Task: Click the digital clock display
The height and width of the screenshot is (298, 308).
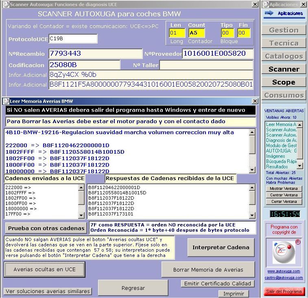Action: point(285,214)
